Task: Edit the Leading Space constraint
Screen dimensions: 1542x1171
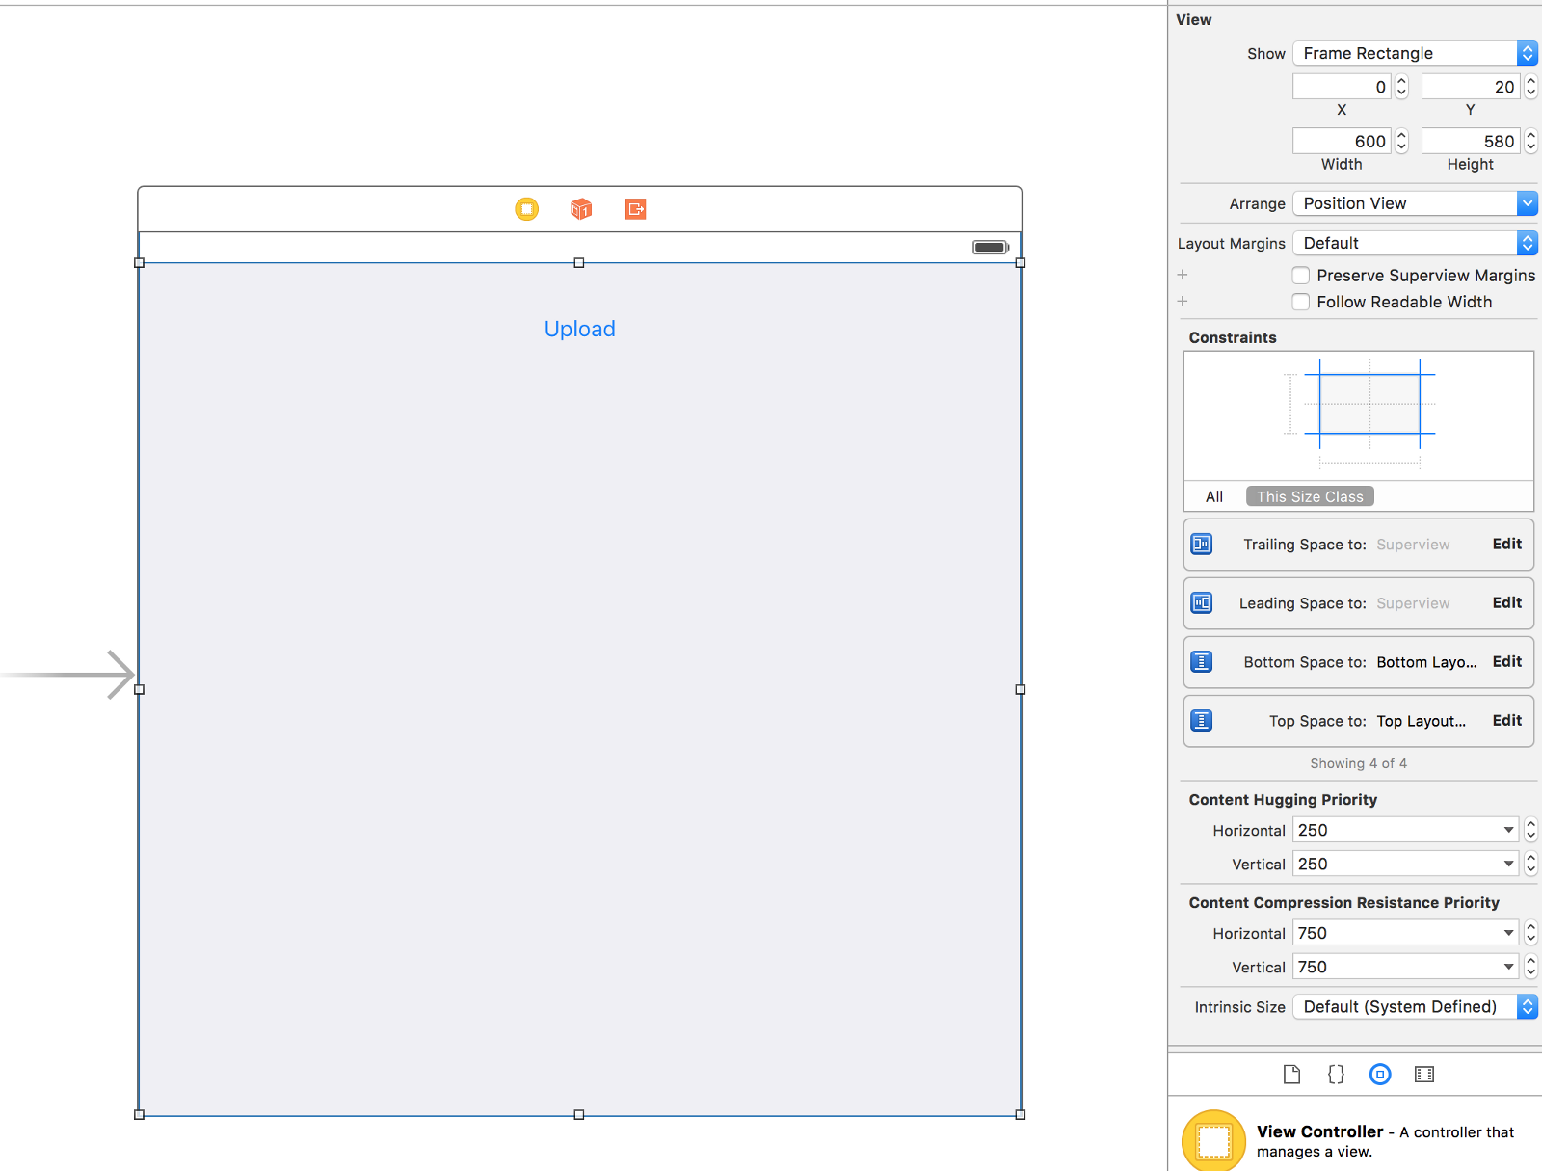Action: [1507, 603]
